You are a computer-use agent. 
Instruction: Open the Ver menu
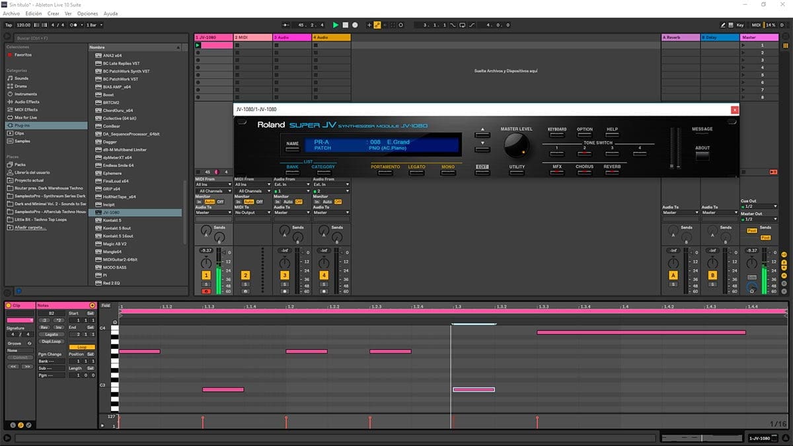coord(68,13)
